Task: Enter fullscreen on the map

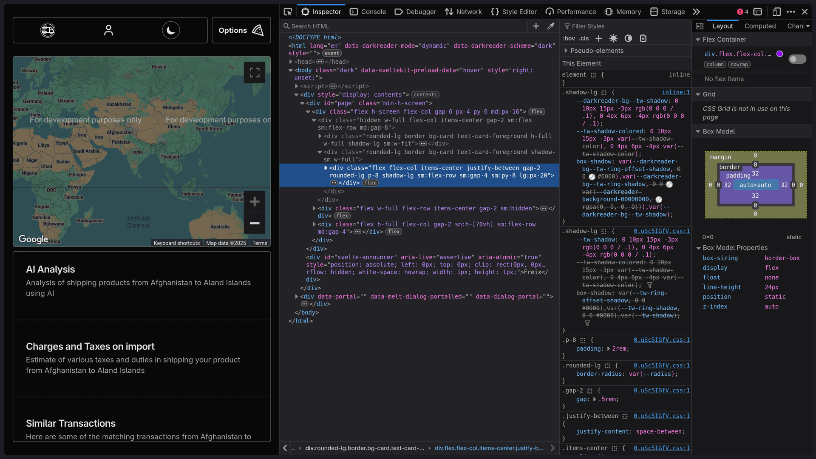Action: 255,73
